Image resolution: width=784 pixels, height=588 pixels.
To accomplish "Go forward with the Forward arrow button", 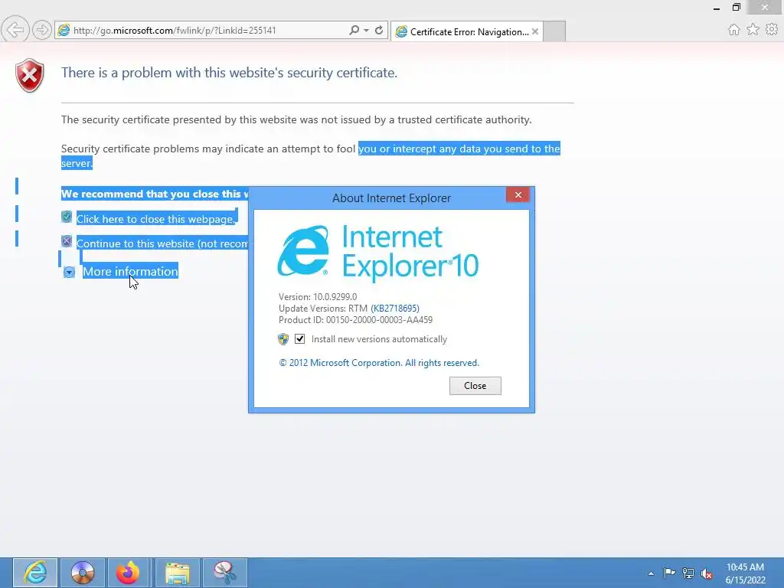I will [x=42, y=30].
